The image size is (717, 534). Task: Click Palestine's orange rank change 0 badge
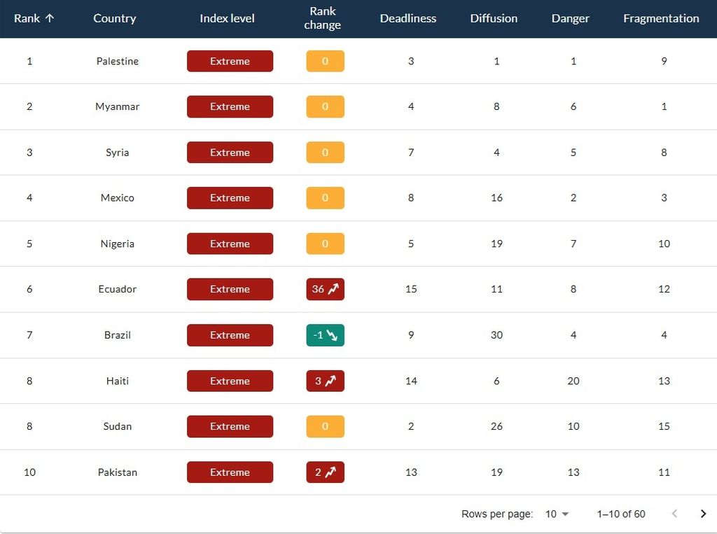click(x=325, y=61)
